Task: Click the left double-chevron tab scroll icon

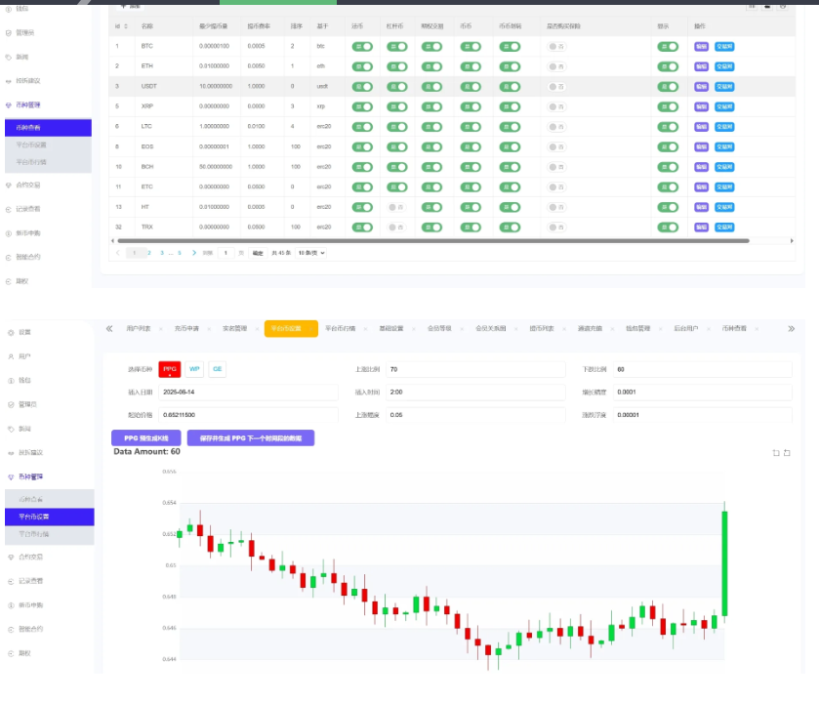Action: tap(109, 329)
